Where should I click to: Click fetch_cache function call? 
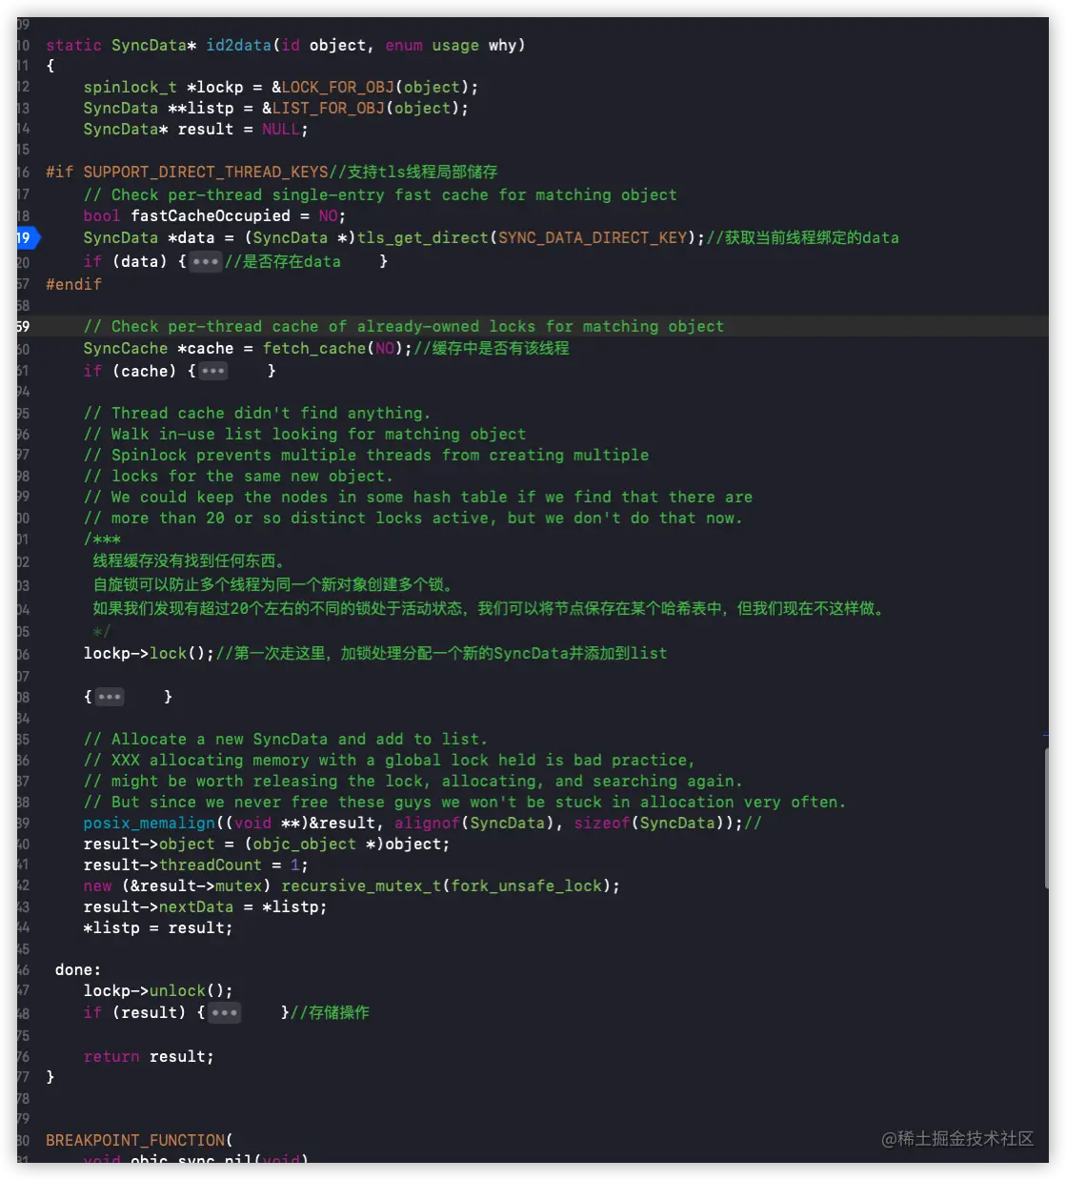click(x=314, y=348)
